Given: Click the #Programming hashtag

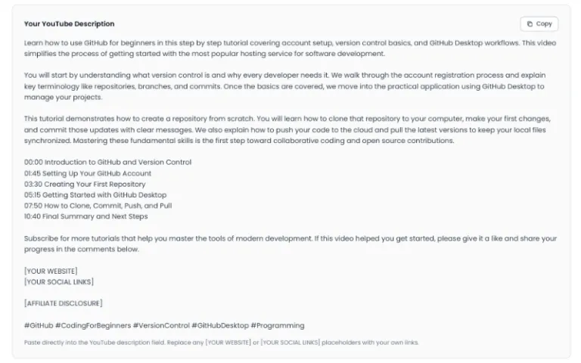Looking at the screenshot, I should tap(278, 326).
